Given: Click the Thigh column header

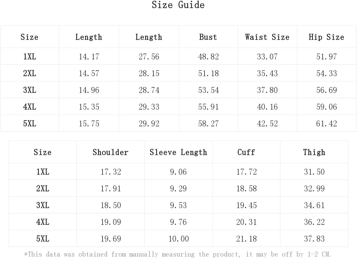Looking at the screenshot, I should [x=314, y=152].
